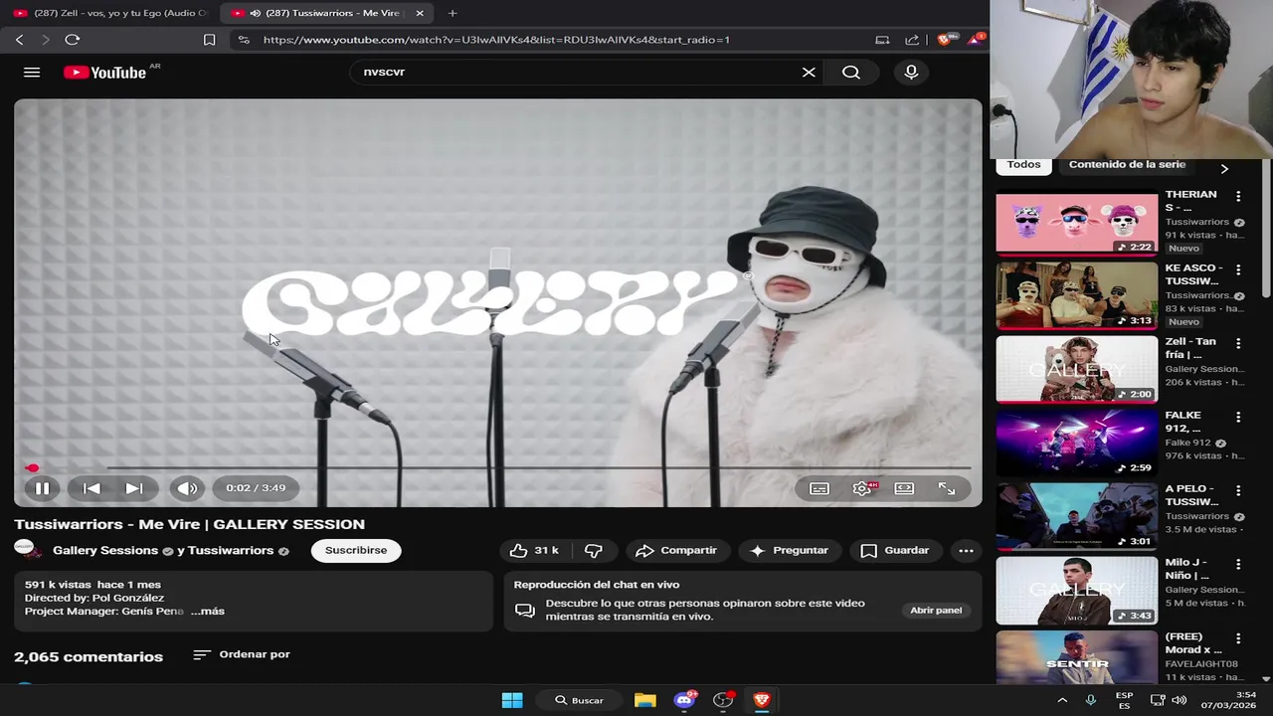Mute the video player volume
This screenshot has width=1273, height=716.
tap(187, 488)
